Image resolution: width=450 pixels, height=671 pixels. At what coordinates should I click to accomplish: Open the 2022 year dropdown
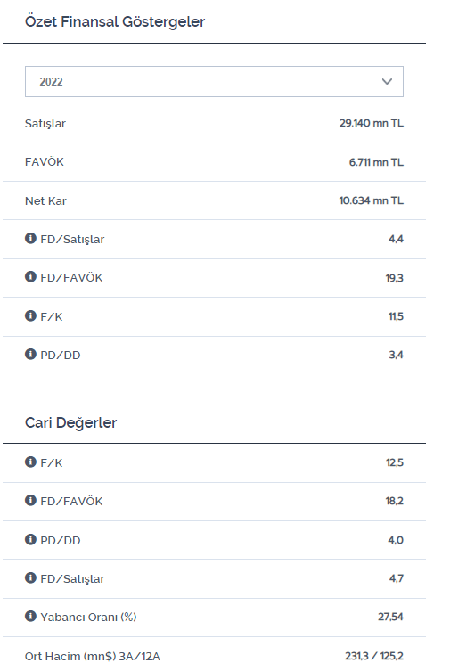point(214,81)
